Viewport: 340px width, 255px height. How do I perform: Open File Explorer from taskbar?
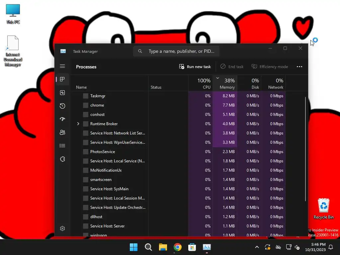coord(163,247)
